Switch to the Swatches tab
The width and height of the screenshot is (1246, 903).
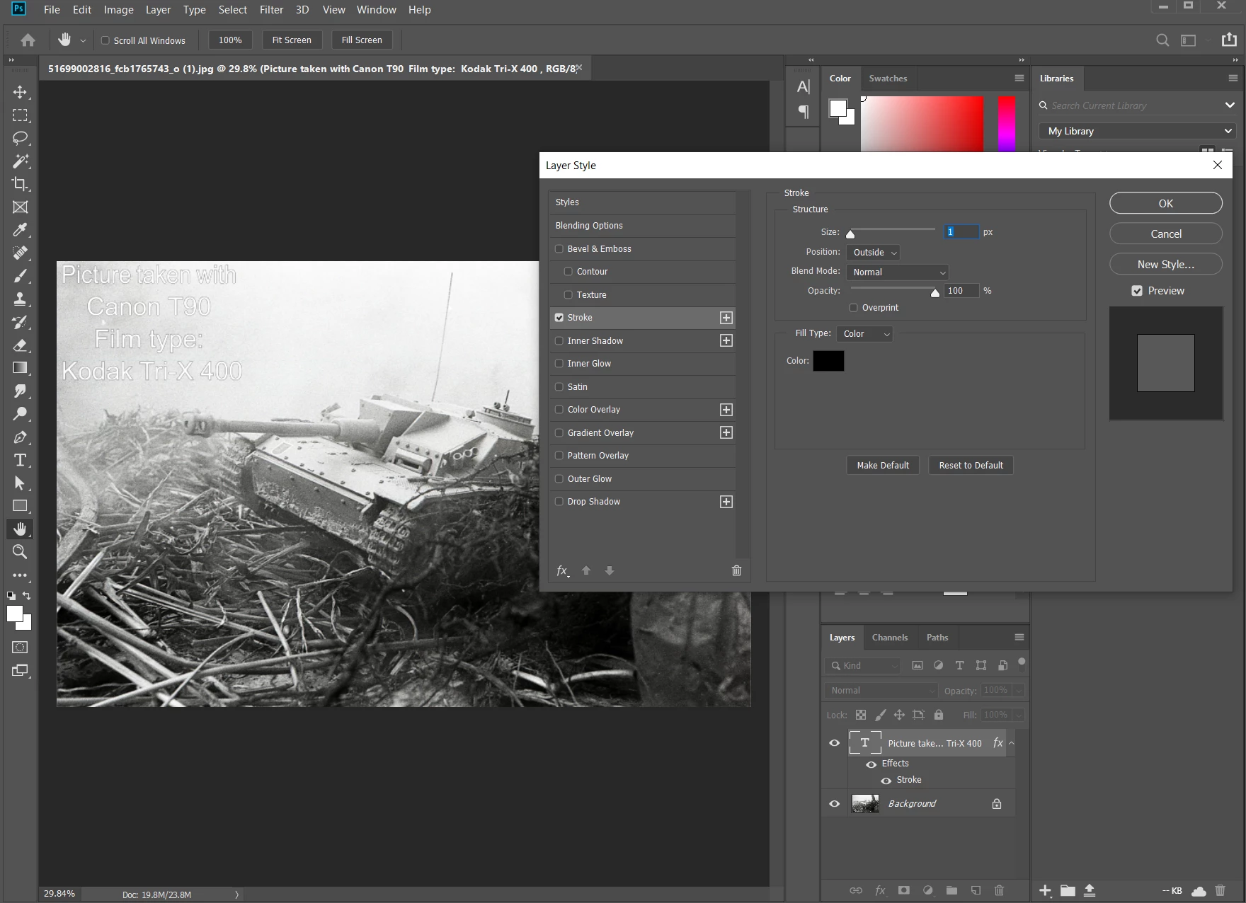coord(888,79)
